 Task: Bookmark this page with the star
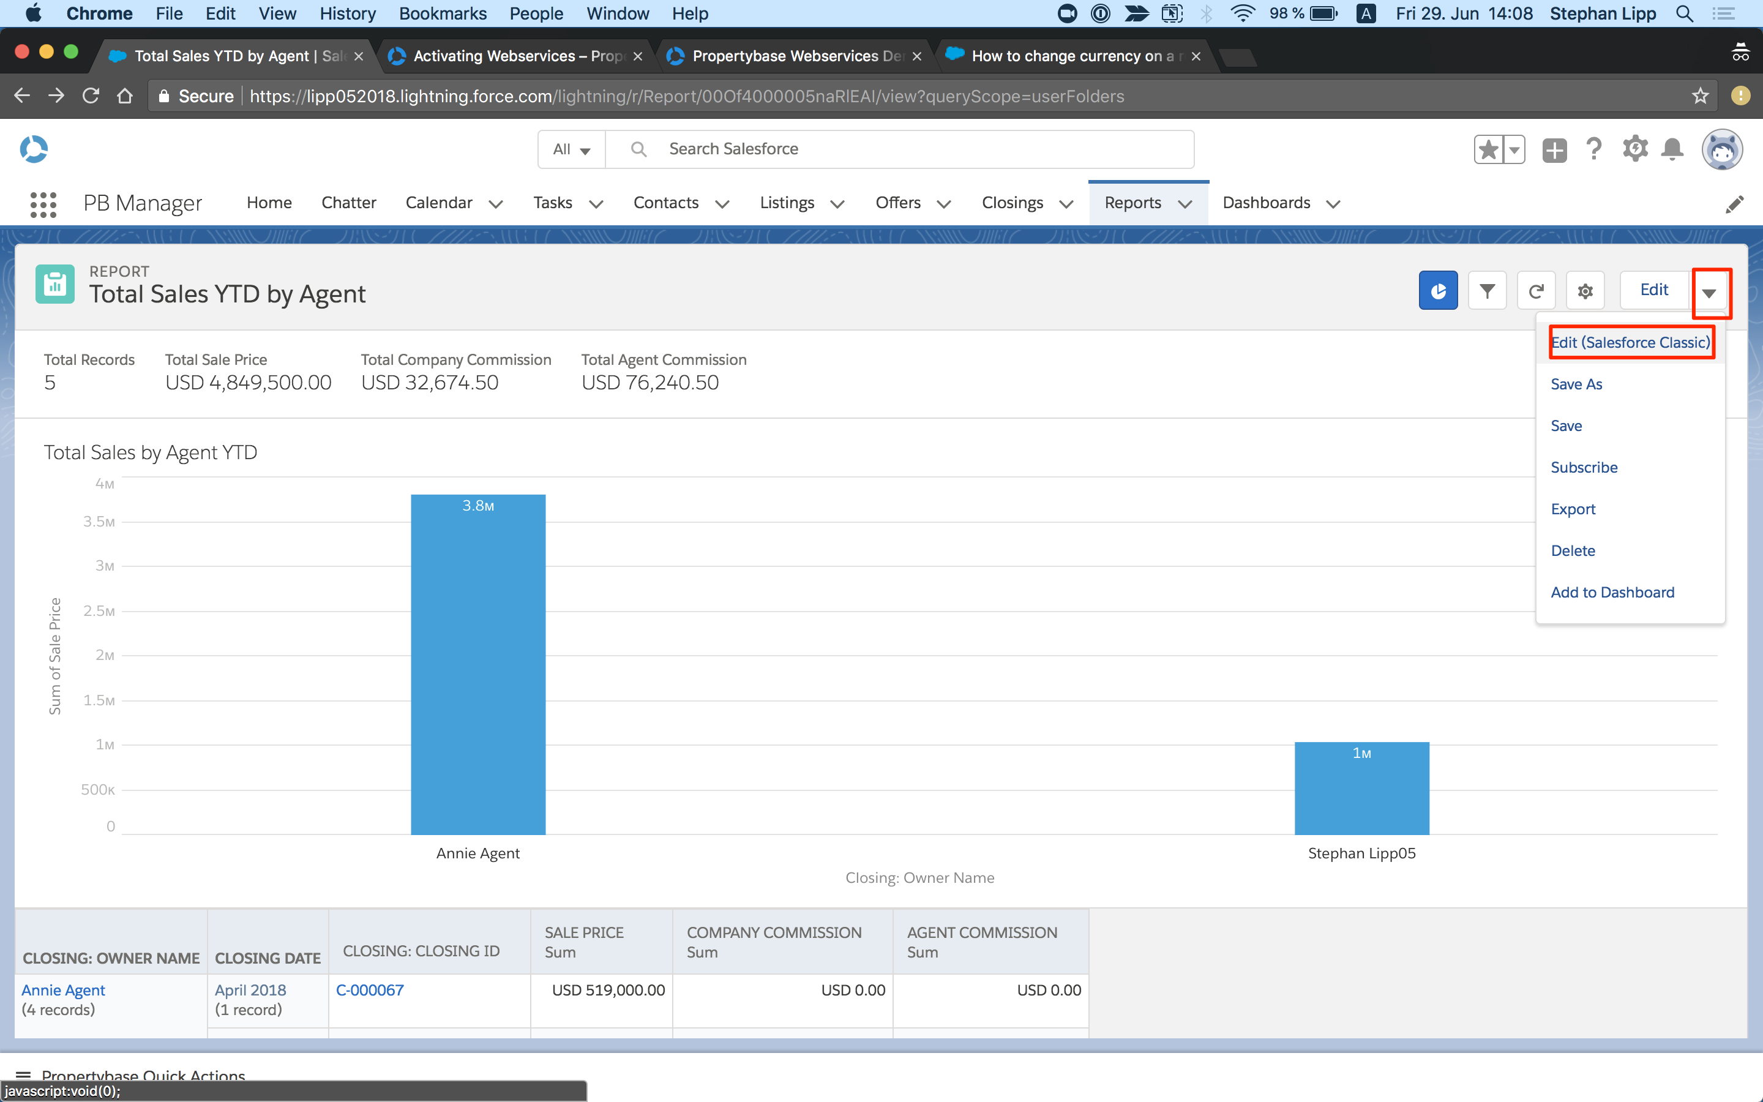click(x=1701, y=96)
